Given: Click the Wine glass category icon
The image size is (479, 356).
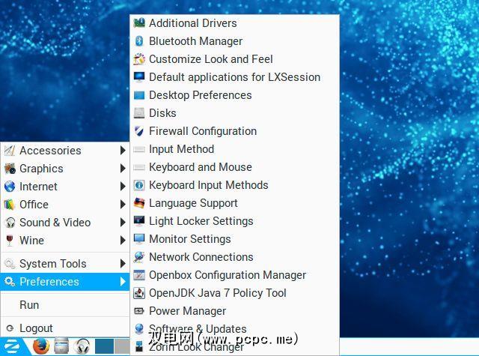Looking at the screenshot, I should pyautogui.click(x=10, y=241).
